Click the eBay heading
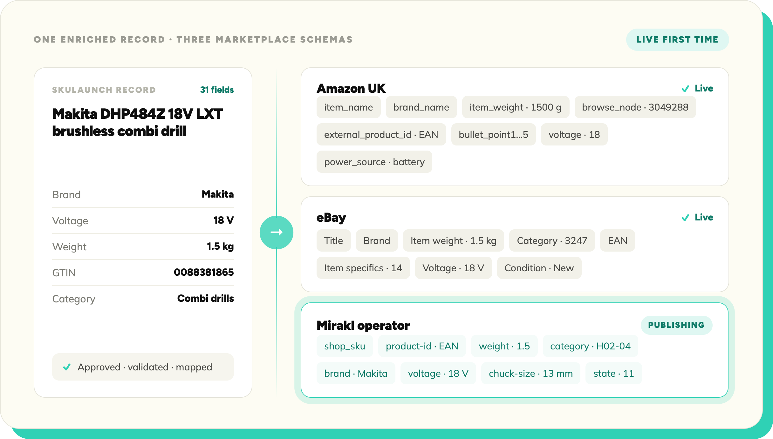Screen dimensions: 773x439 pos(331,218)
